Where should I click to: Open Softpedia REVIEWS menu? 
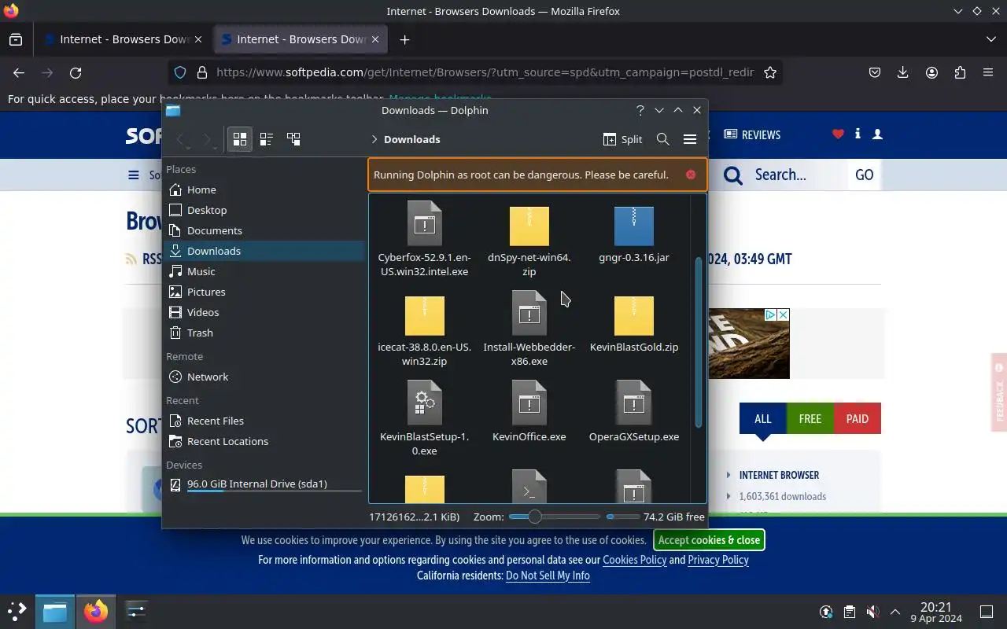point(752,134)
